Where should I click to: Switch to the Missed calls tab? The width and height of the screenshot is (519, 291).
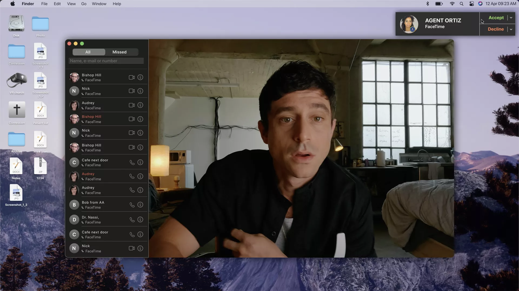(119, 52)
